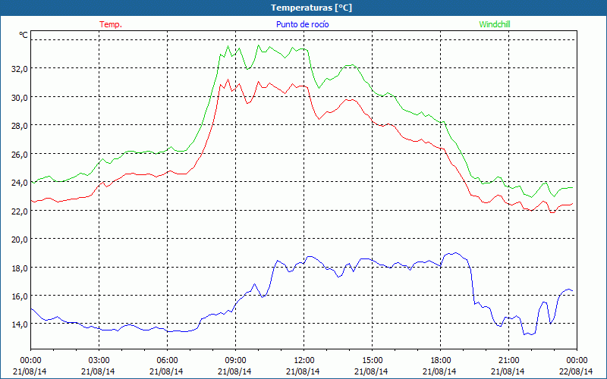
Task: Click the 30,0 y-axis value
Action: pyautogui.click(x=20, y=98)
